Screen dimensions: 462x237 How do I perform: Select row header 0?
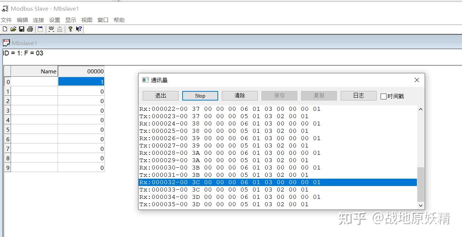click(x=8, y=82)
